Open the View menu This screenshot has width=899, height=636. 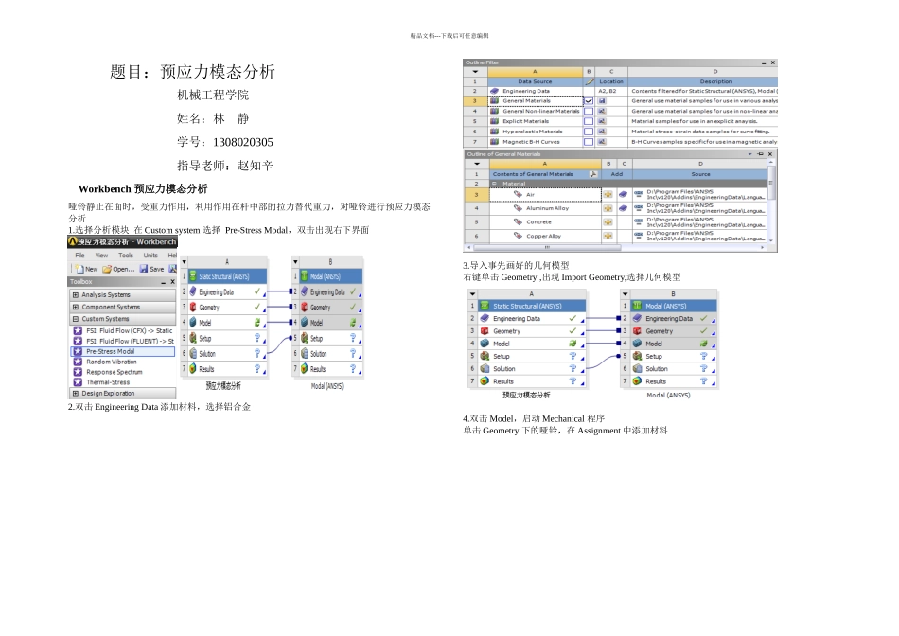tap(101, 256)
